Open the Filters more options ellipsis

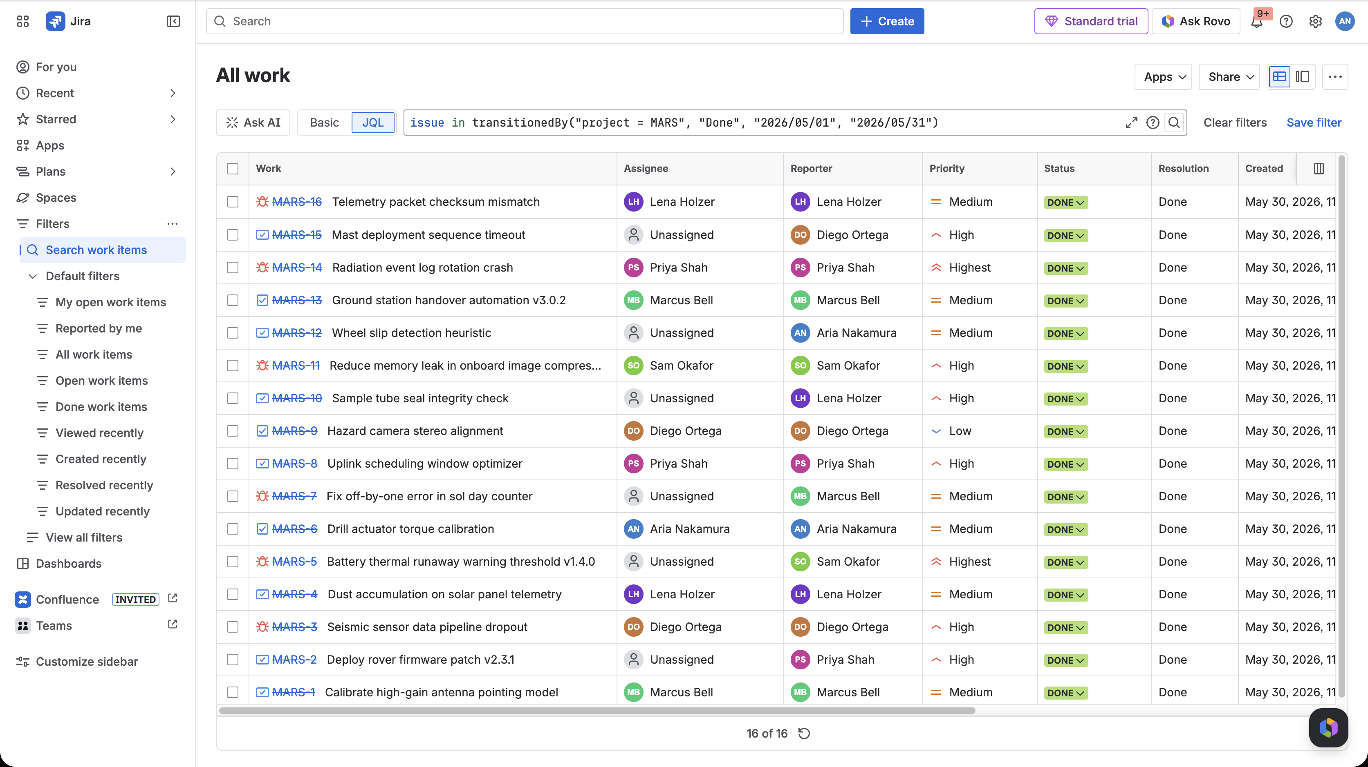pyautogui.click(x=173, y=224)
